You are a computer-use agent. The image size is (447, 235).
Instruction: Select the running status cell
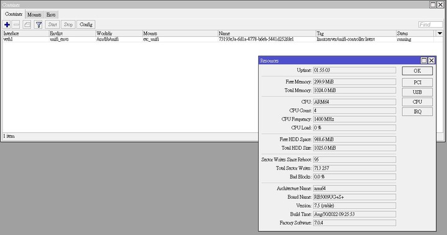click(x=415, y=39)
